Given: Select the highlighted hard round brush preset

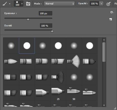Looking at the screenshot, I should (27, 46).
